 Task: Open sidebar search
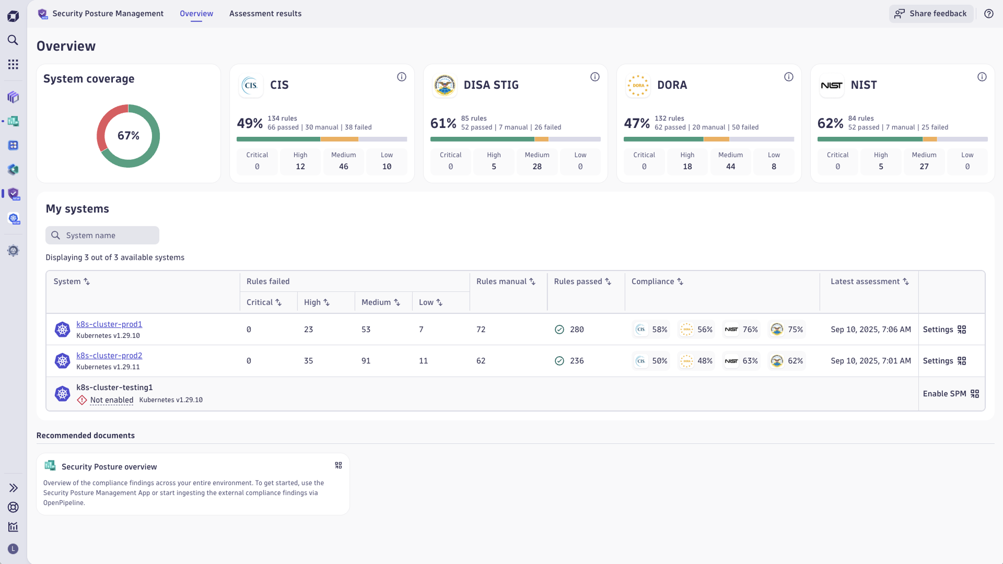coord(13,40)
